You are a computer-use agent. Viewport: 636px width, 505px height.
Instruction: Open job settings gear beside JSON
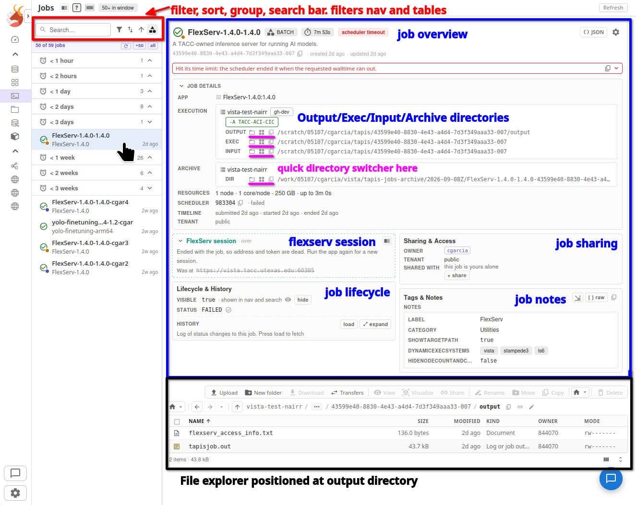(x=616, y=32)
